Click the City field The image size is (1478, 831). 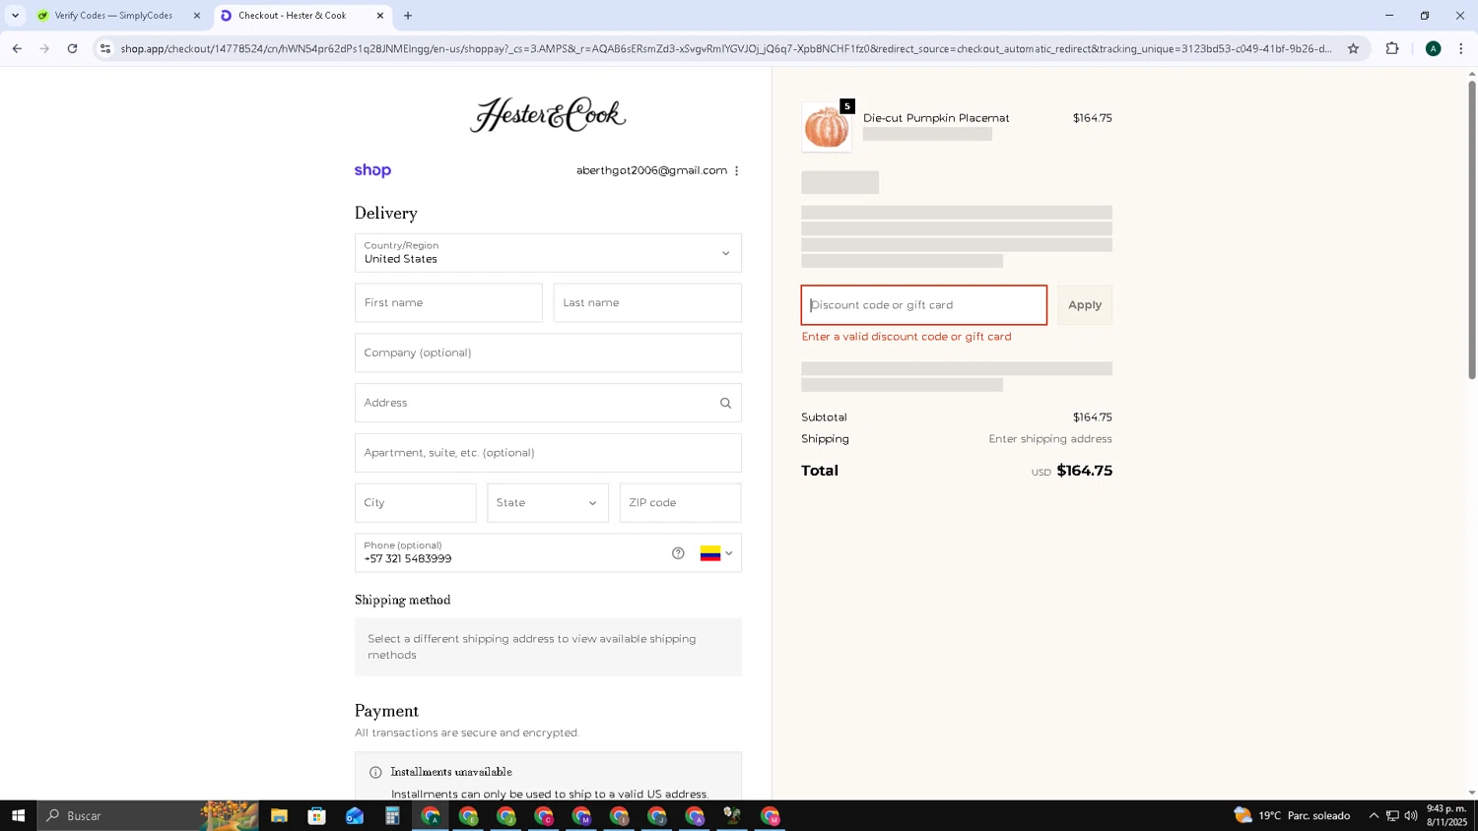tap(415, 503)
